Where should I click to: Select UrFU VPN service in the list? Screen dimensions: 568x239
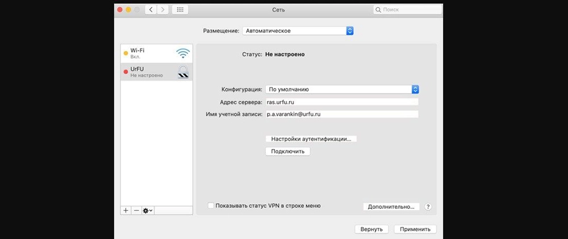[149, 72]
